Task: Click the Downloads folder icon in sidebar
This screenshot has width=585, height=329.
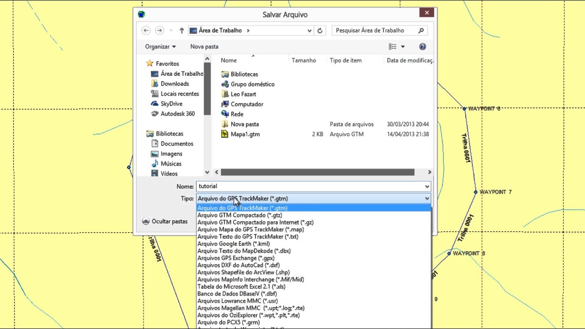Action: coord(154,84)
